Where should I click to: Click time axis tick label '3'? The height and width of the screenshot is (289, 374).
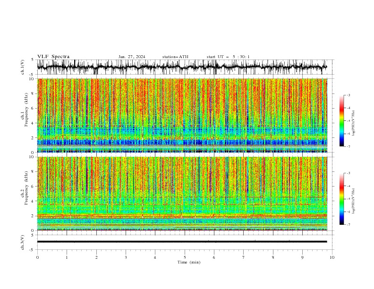[x=126, y=257]
